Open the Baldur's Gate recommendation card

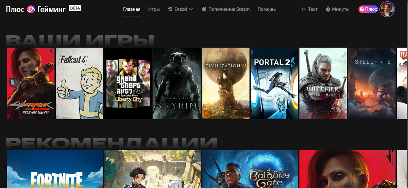coord(250,169)
